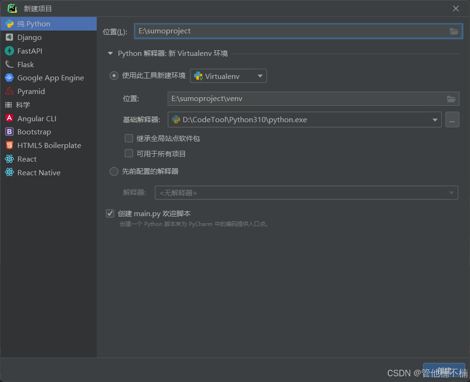Click the Flask horn icon
This screenshot has width=470, height=382.
coord(9,64)
